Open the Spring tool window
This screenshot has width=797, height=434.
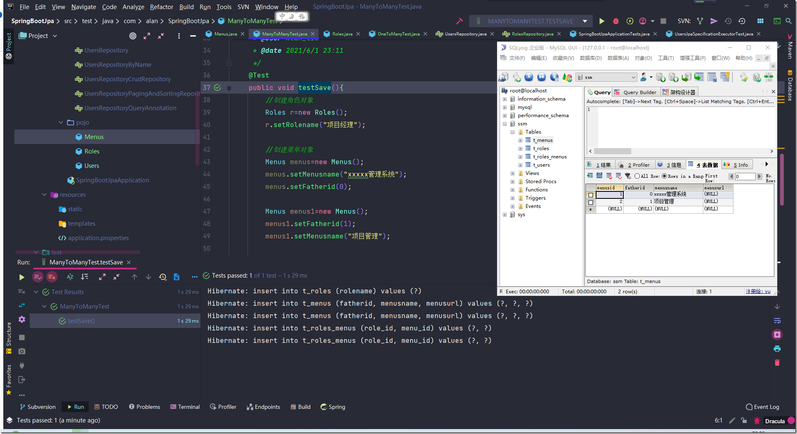(332, 407)
